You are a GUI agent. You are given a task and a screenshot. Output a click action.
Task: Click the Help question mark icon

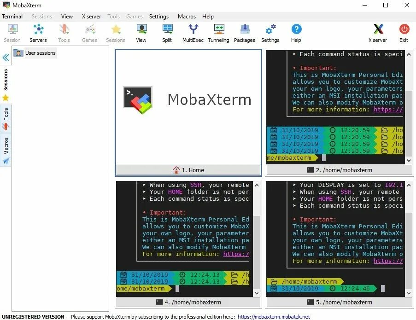click(x=296, y=33)
